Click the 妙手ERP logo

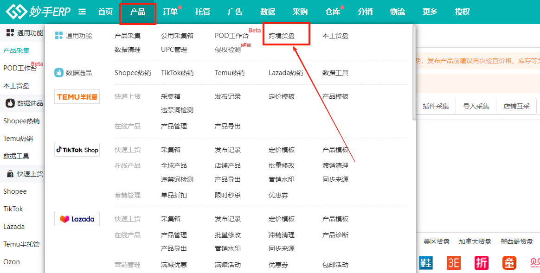(x=38, y=12)
